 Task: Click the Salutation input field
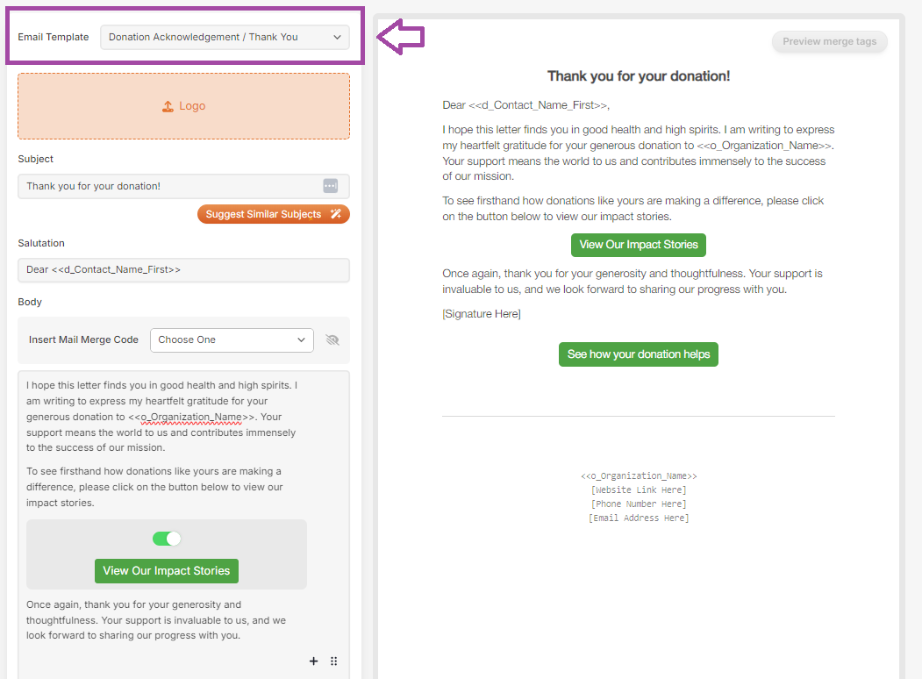tap(183, 270)
